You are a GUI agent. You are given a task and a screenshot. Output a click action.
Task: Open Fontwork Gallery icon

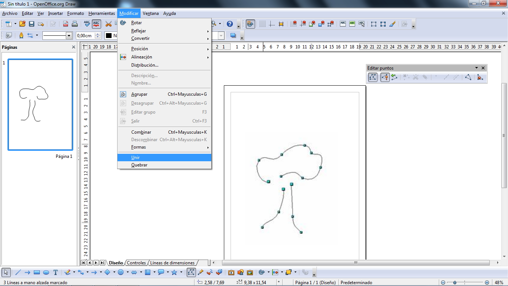[231, 272]
